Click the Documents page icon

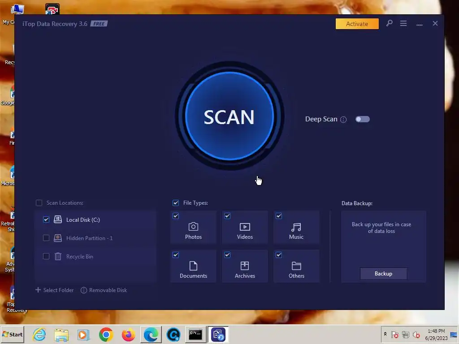(x=193, y=266)
